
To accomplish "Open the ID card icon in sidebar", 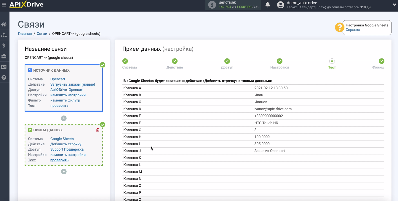I will coord(4,67).
